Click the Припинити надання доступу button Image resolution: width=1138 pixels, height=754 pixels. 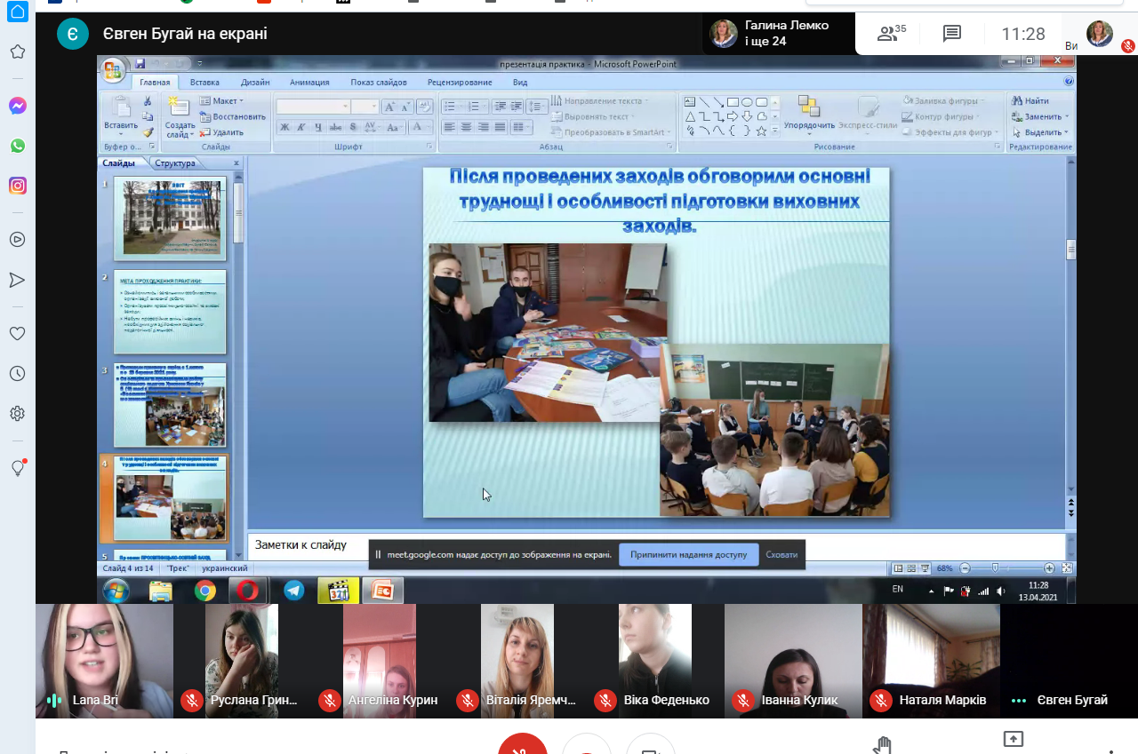(688, 554)
